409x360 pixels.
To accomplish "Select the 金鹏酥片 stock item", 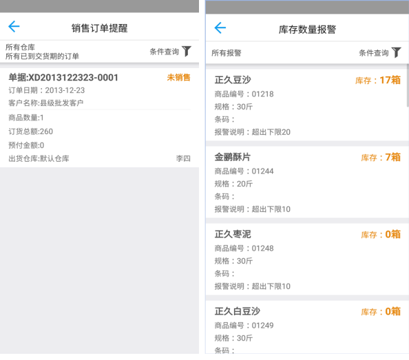I will pos(307,182).
